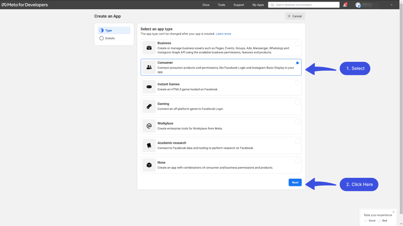Click the Next button
The image size is (403, 226).
(295, 183)
